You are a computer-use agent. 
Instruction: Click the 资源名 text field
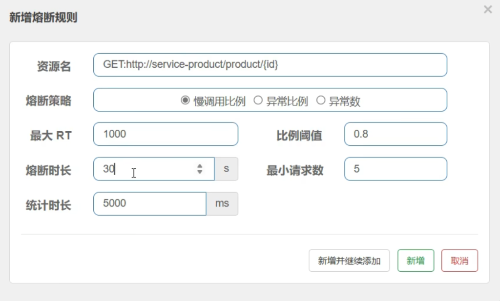270,65
